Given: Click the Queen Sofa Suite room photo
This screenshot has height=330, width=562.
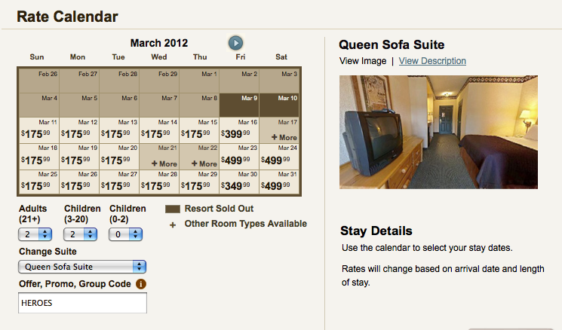Looking at the screenshot, I should coord(438,132).
